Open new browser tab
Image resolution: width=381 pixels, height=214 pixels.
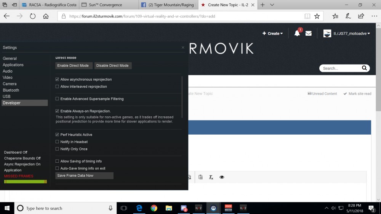pos(263,5)
